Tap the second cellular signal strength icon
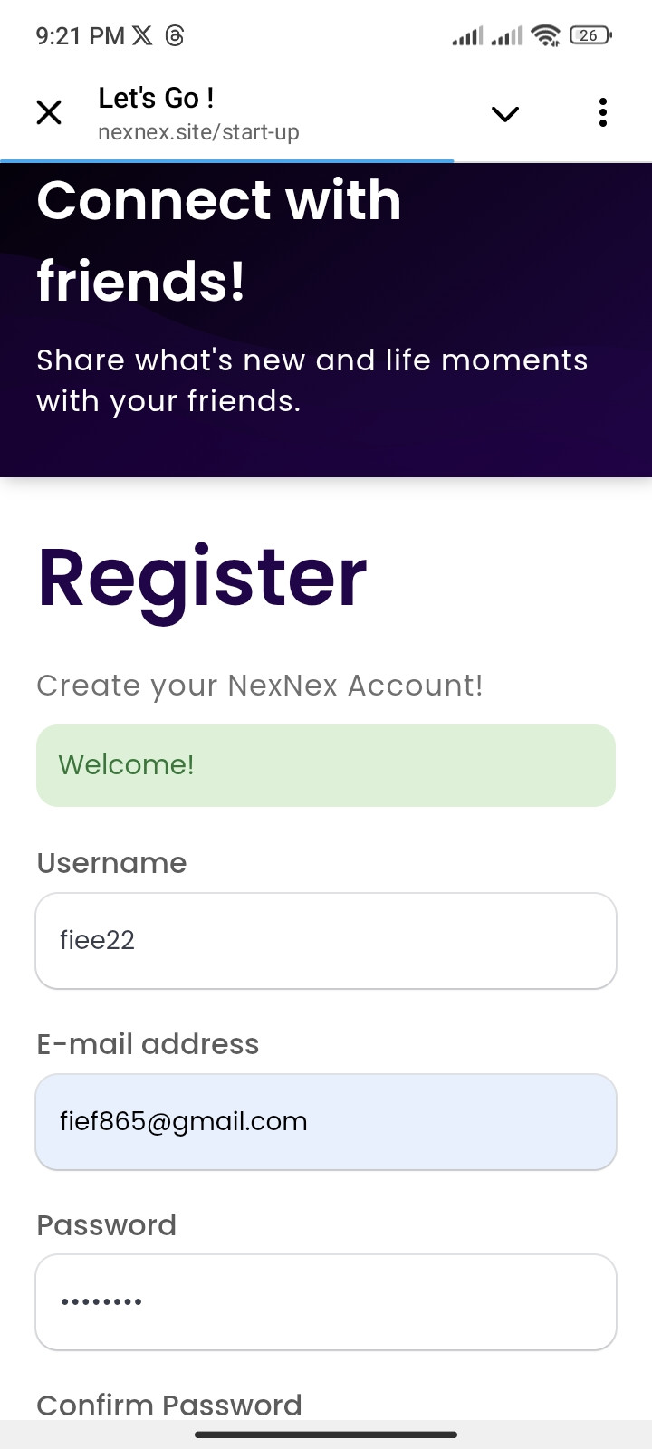The image size is (652, 1449). (506, 36)
